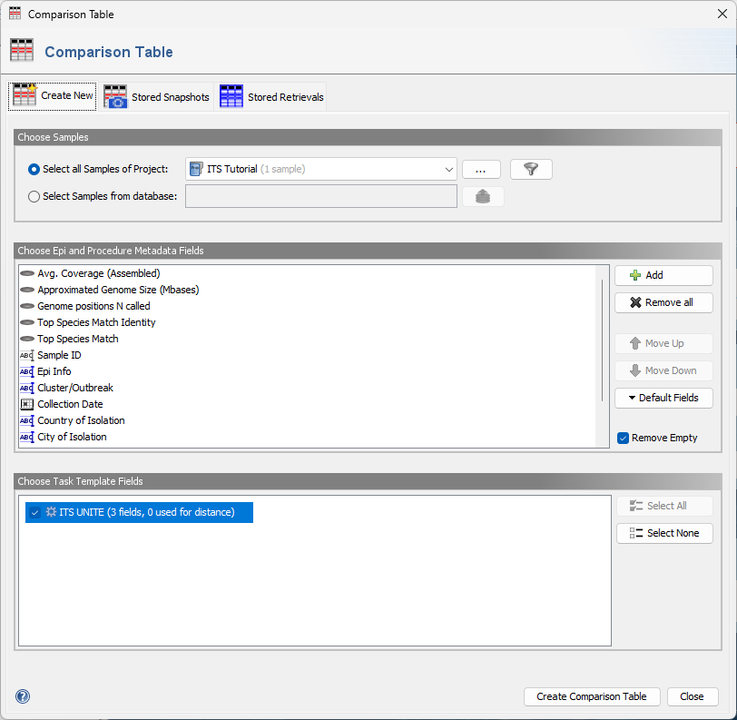Open the Default Fields dropdown
The height and width of the screenshot is (720, 737).
[663, 398]
